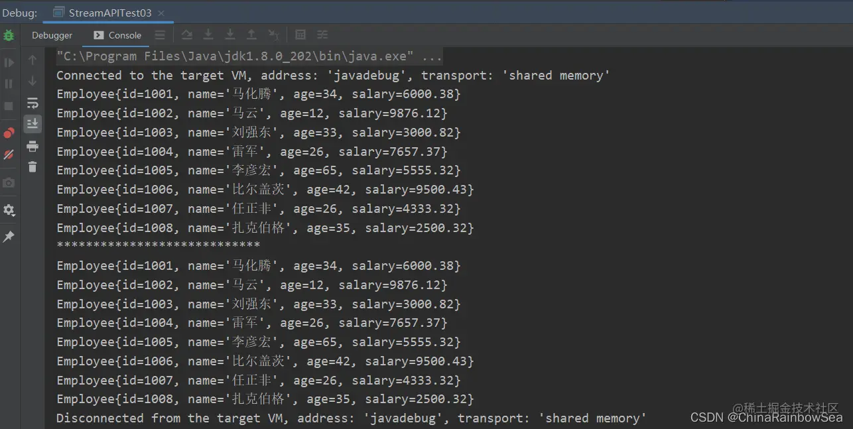Click the Run to Cursor icon
Screen dimensions: 853x429
click(273, 34)
